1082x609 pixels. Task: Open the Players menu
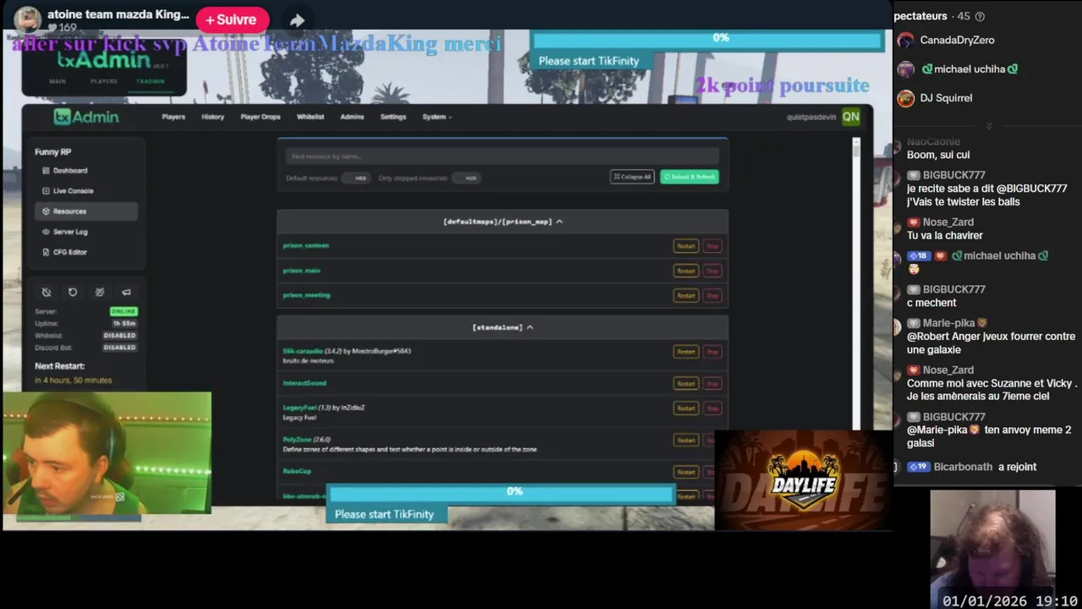[173, 117]
